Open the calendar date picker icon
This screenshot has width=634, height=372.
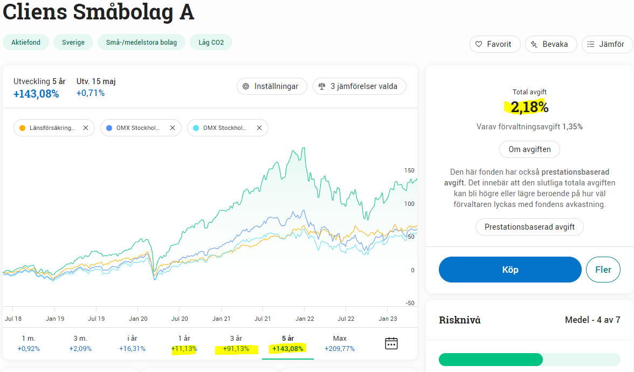pos(391,343)
